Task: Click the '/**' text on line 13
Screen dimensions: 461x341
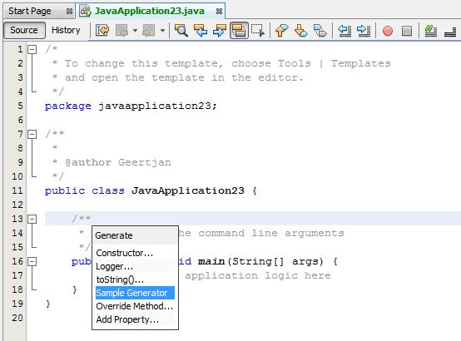Action: (82, 218)
